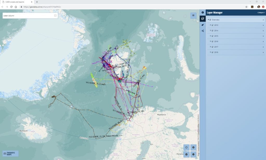This screenshot has height=160, width=266.
Task: Open 2013 row options chevron
Action: point(263,25)
